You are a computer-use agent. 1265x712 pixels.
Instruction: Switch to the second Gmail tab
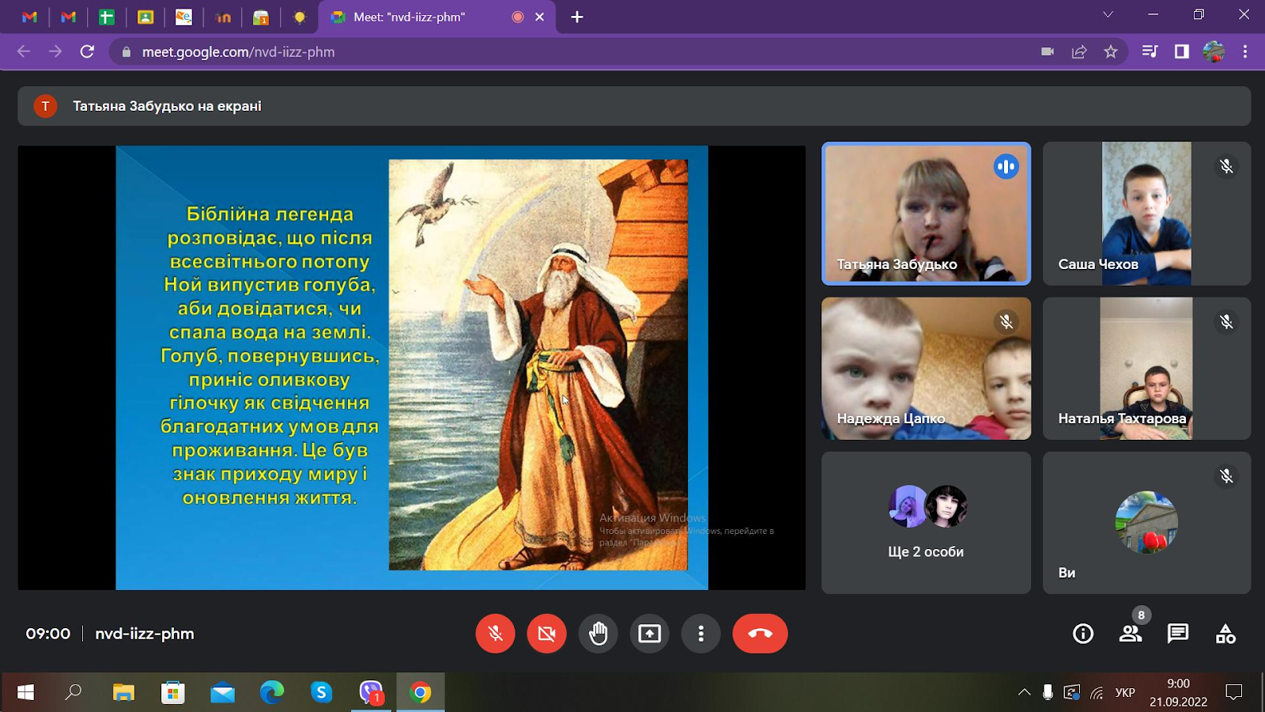68,17
